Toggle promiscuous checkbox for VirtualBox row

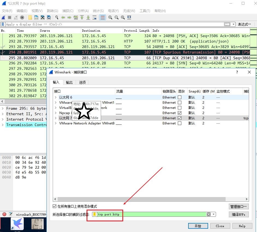(x=180, y=108)
